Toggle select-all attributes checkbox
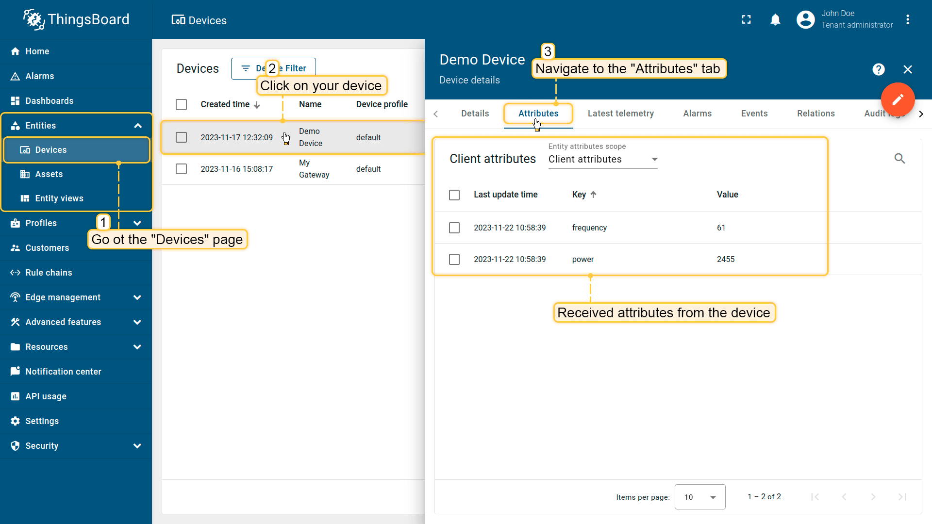 click(x=454, y=195)
